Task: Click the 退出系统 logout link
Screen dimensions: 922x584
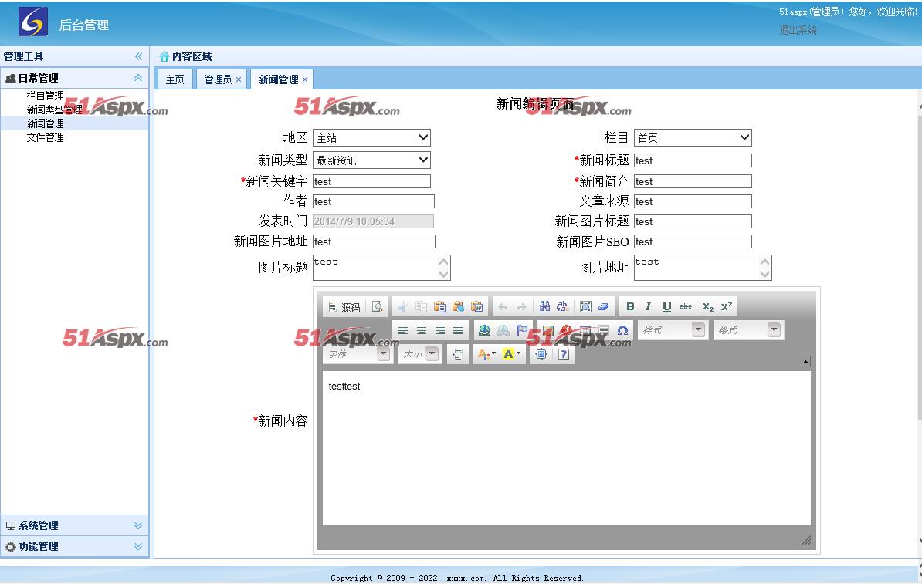Action: click(x=798, y=30)
